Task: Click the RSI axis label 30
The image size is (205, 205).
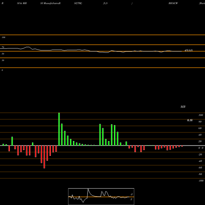Action: click(3, 60)
